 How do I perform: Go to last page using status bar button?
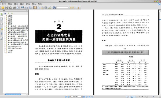(x=87, y=97)
